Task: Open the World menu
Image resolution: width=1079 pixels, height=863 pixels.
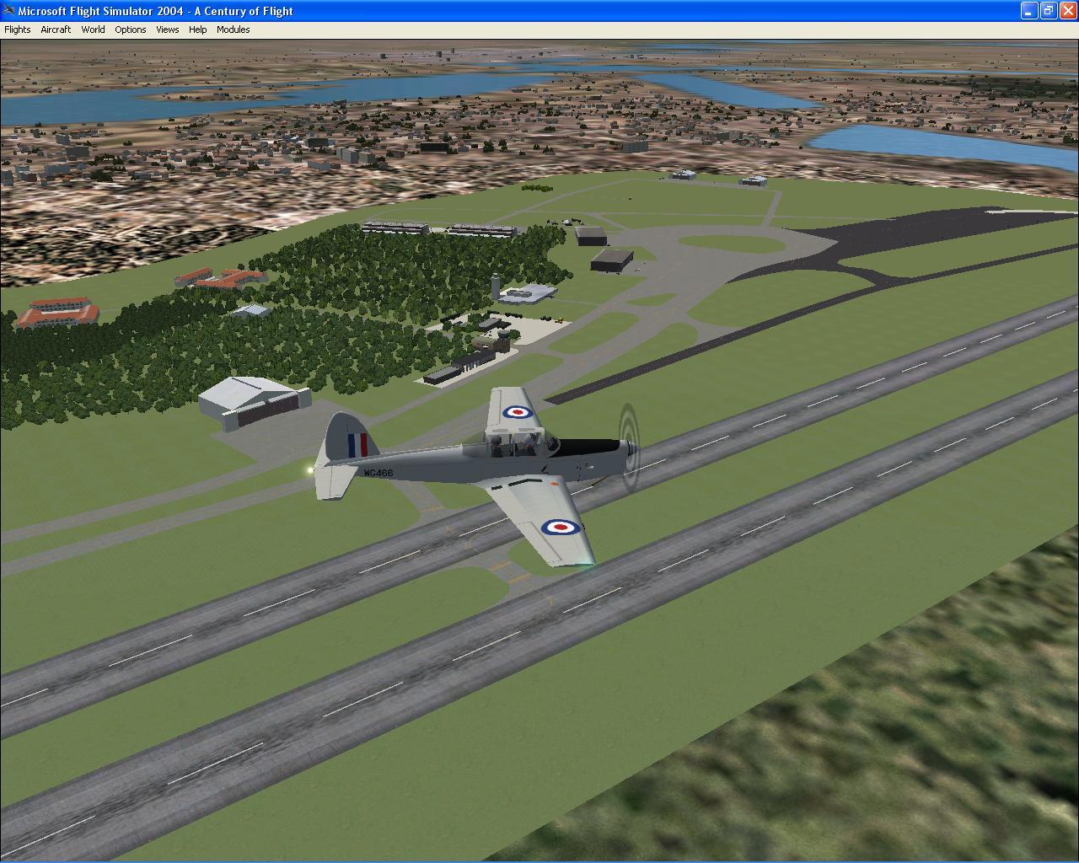Action: pyautogui.click(x=93, y=29)
